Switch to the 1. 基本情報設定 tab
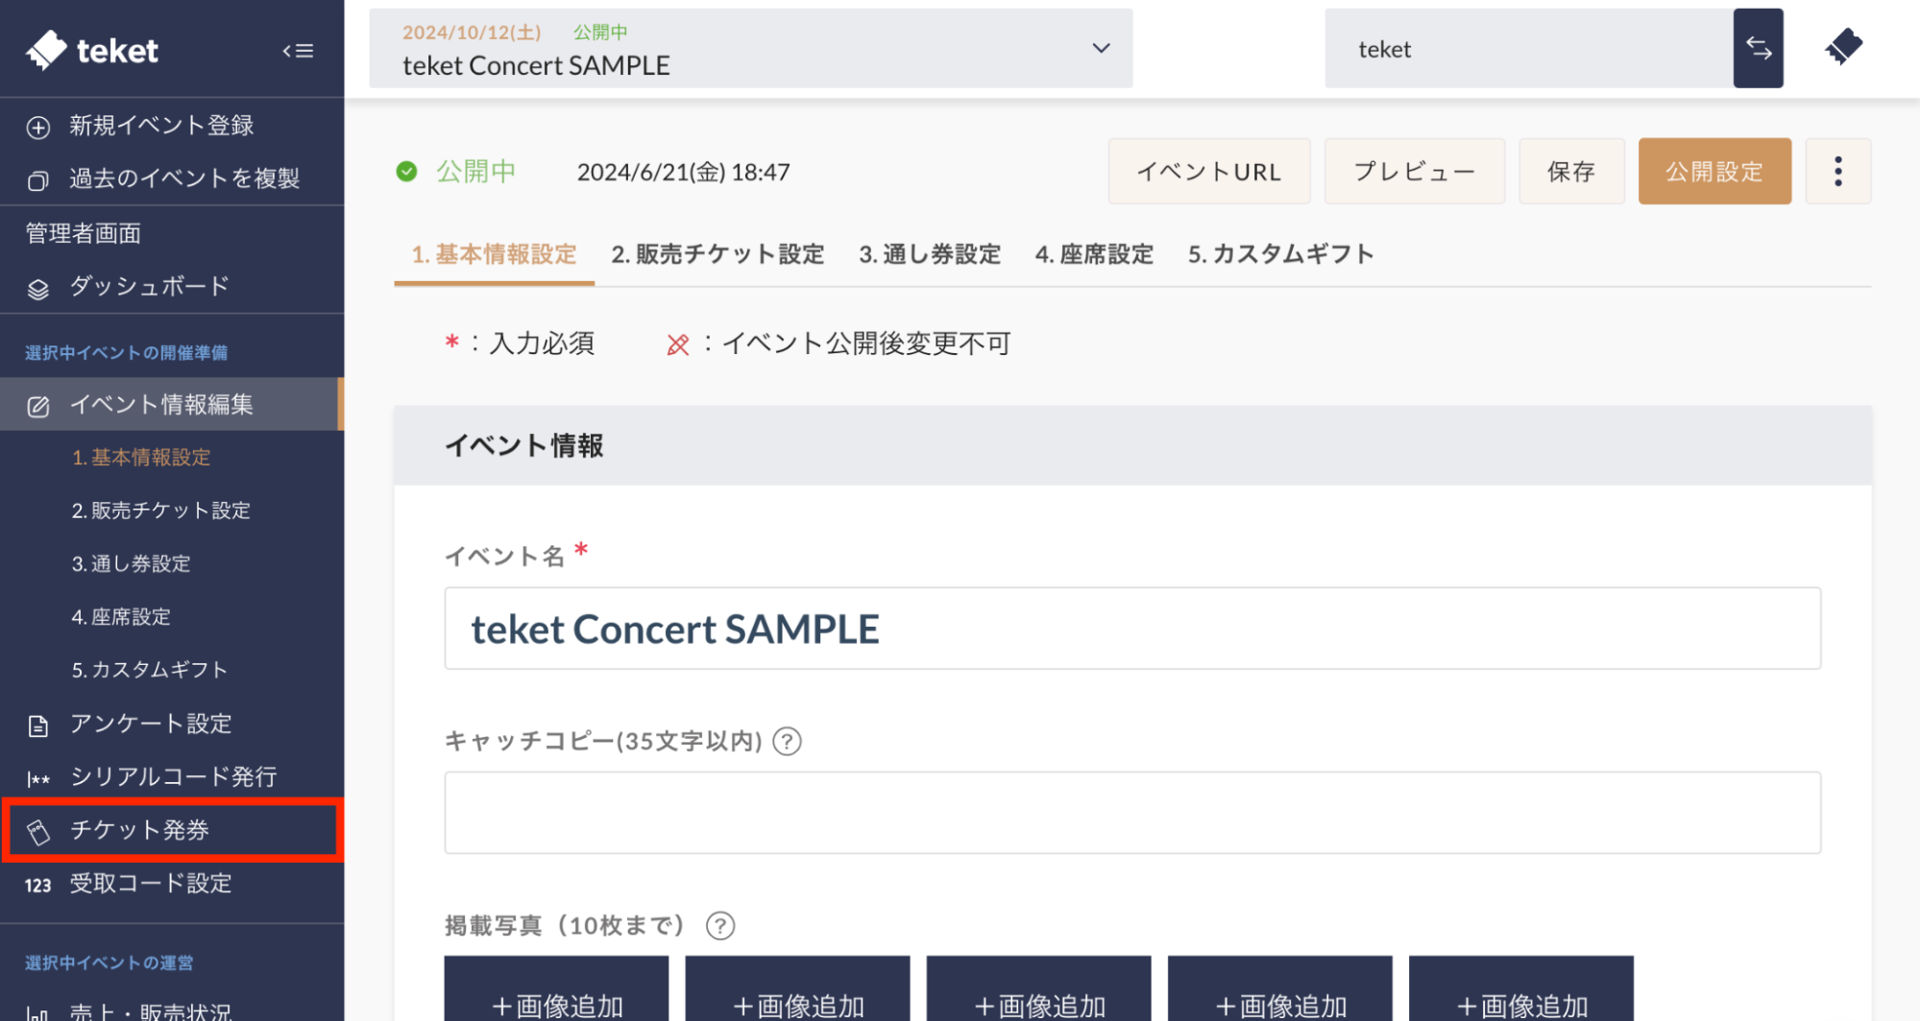1920x1021 pixels. (x=494, y=254)
